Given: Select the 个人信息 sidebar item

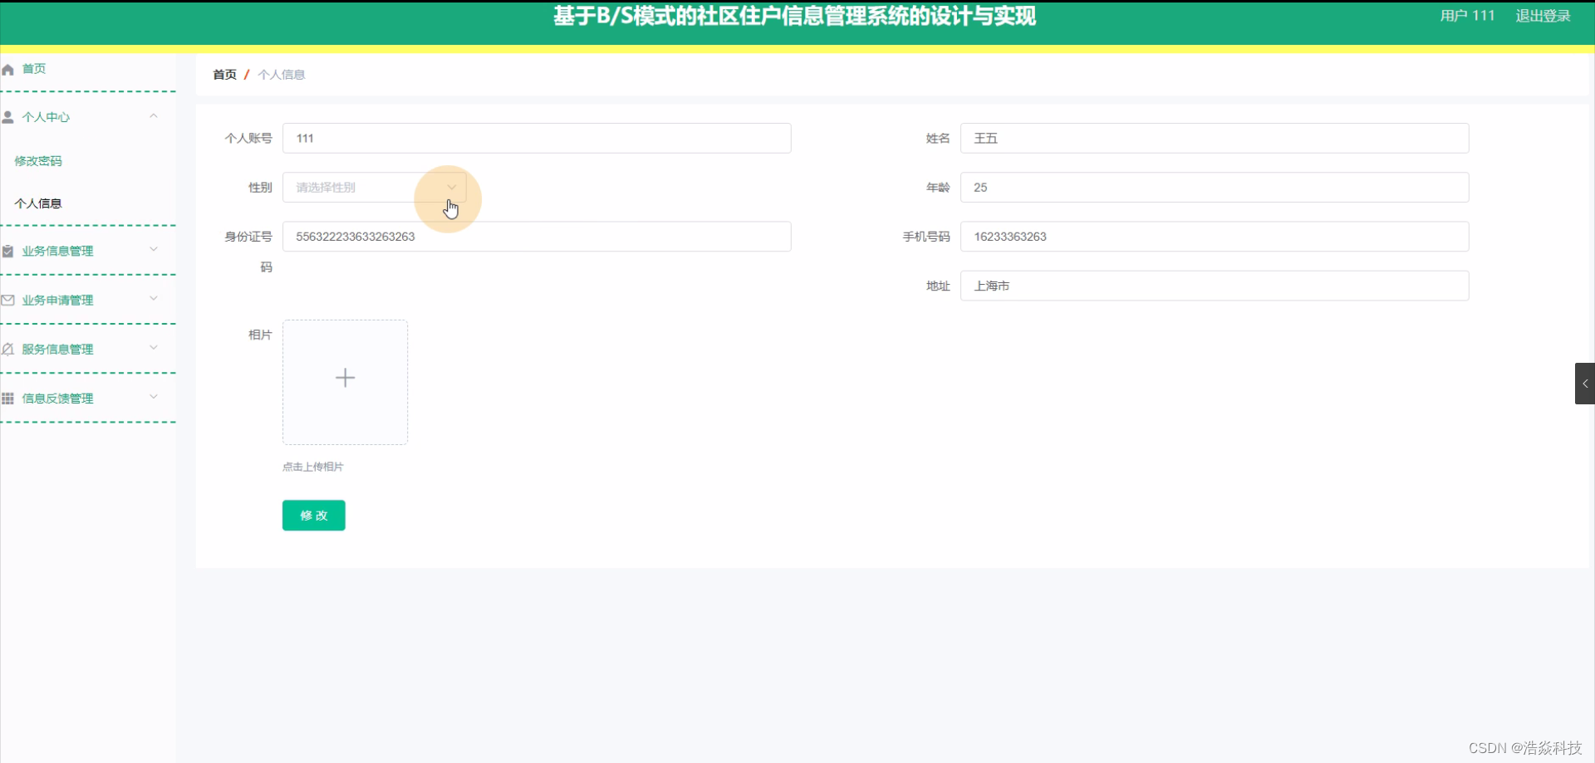Looking at the screenshot, I should [x=37, y=203].
